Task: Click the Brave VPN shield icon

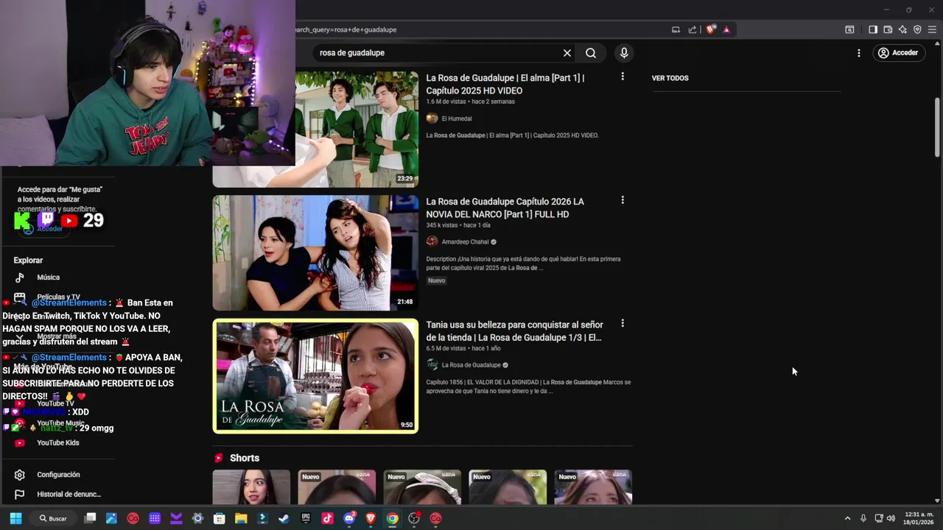Action: pyautogui.click(x=917, y=29)
